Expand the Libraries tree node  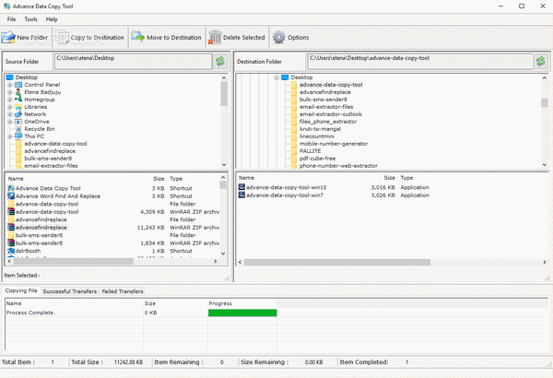coord(10,107)
